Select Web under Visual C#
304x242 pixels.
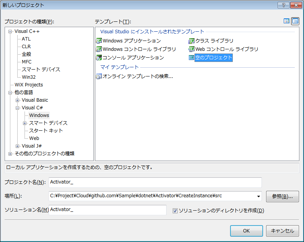(x=34, y=138)
